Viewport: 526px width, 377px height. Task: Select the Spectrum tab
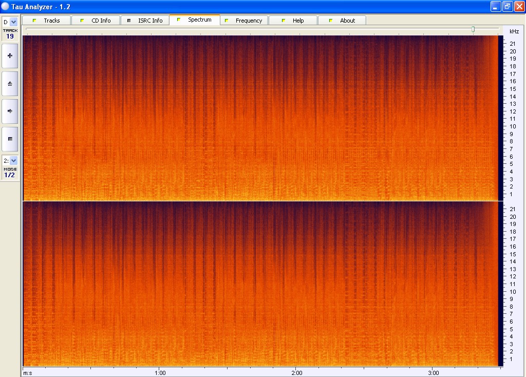[x=199, y=20]
